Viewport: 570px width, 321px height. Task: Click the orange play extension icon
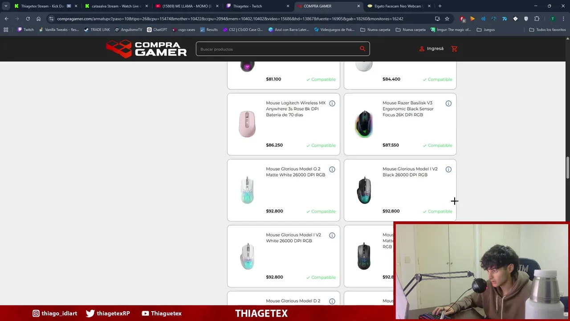(x=472, y=19)
